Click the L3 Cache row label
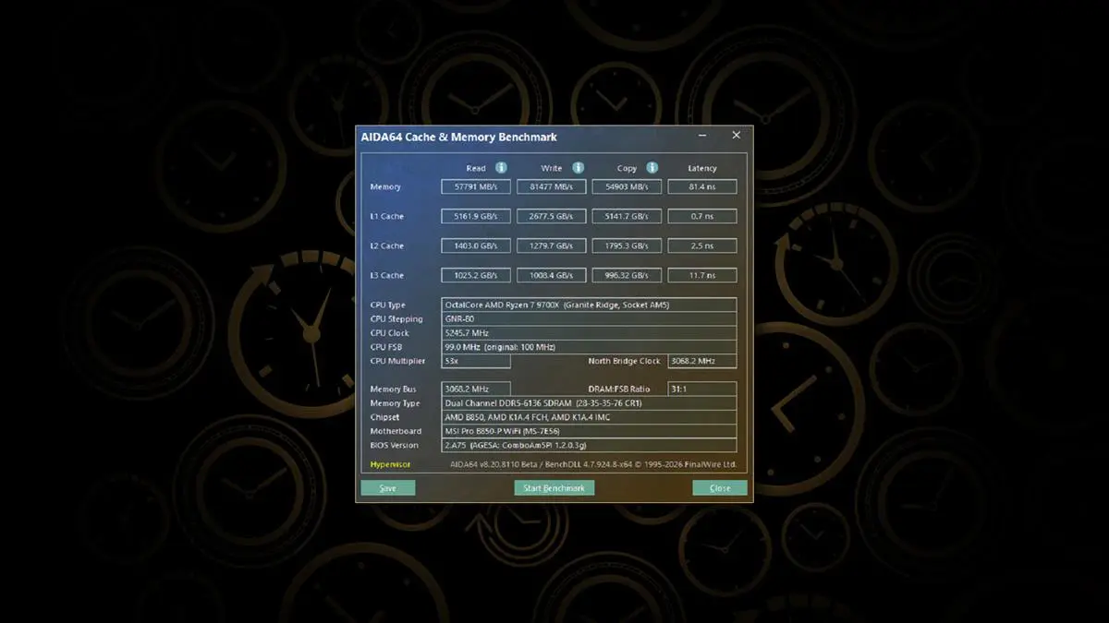 [386, 275]
